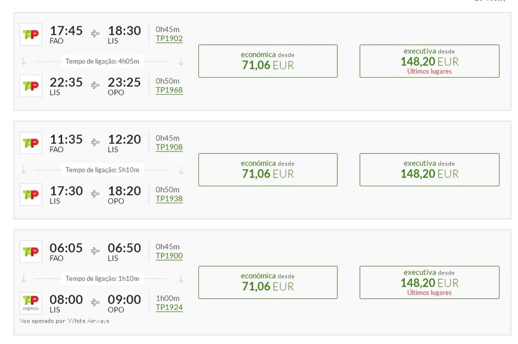Screen dimensions: 518x344
Task: Click TAP logo beside the 22:35 LIS departure
Action: point(30,86)
